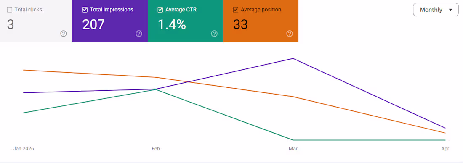Uncheck the Average CTR checkbox
The image size is (463, 163).
[160, 10]
